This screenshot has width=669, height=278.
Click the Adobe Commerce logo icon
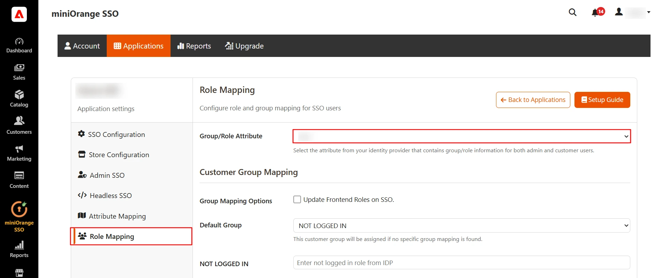coord(19,14)
